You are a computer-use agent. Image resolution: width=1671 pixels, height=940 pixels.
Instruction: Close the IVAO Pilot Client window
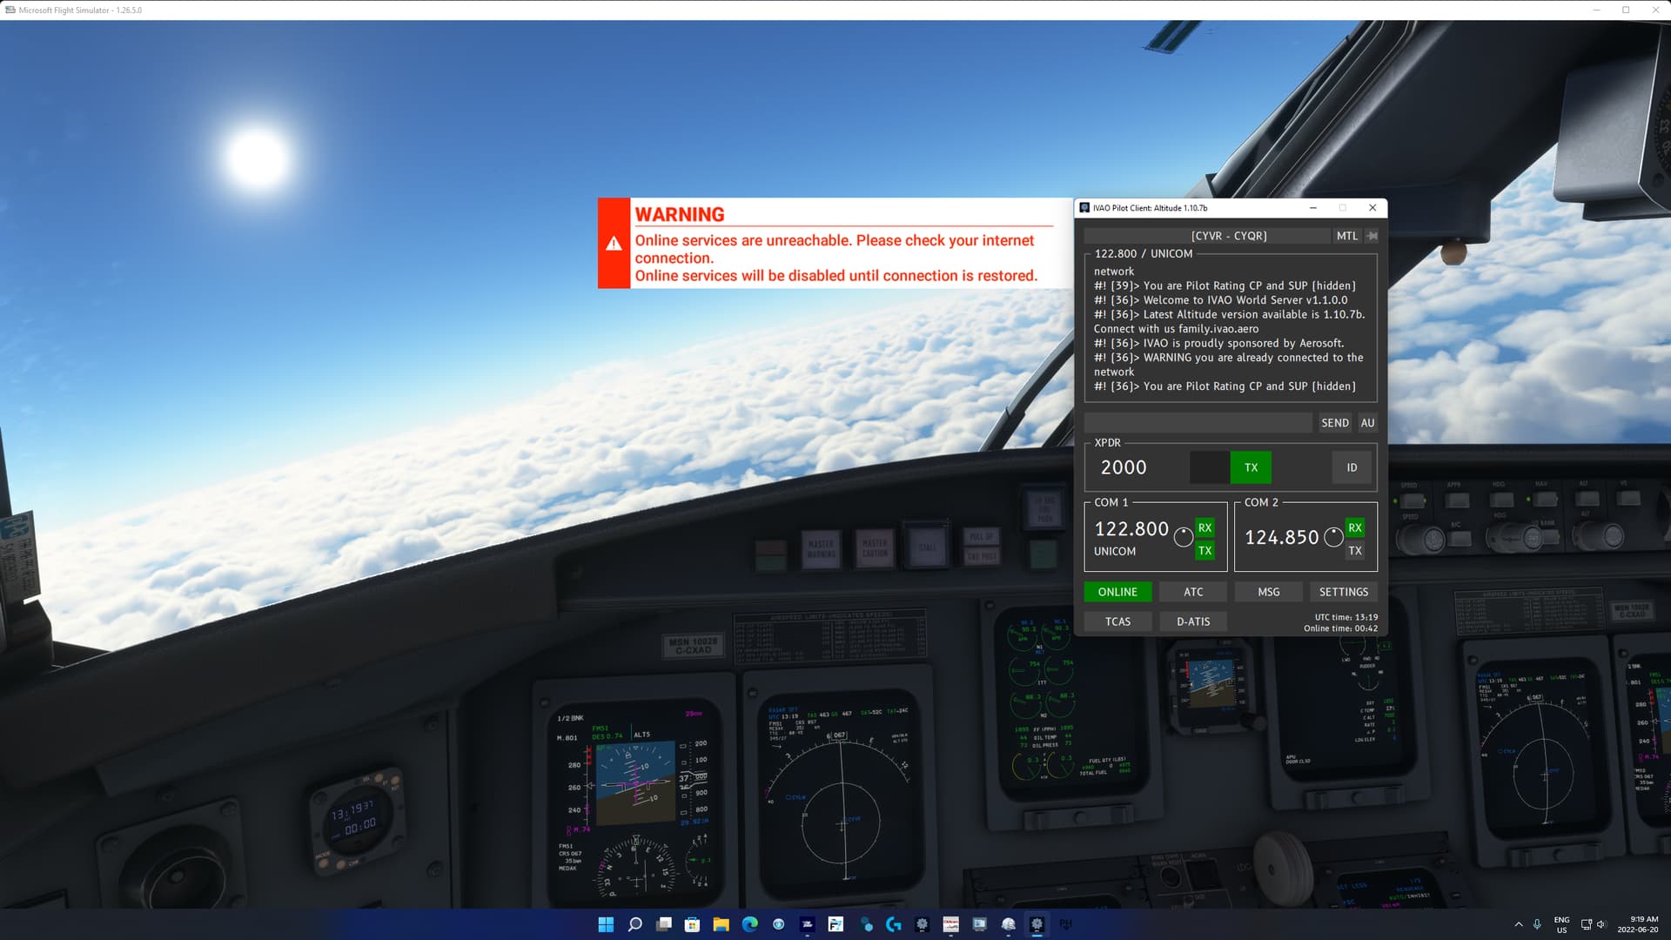click(1372, 208)
